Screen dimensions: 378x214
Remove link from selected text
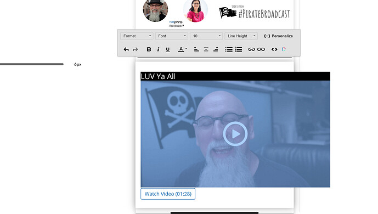261,49
